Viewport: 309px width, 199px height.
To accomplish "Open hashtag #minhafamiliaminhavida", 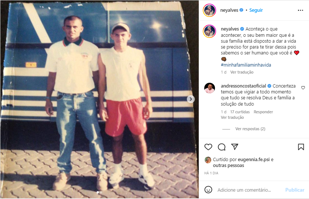I will click(246, 65).
